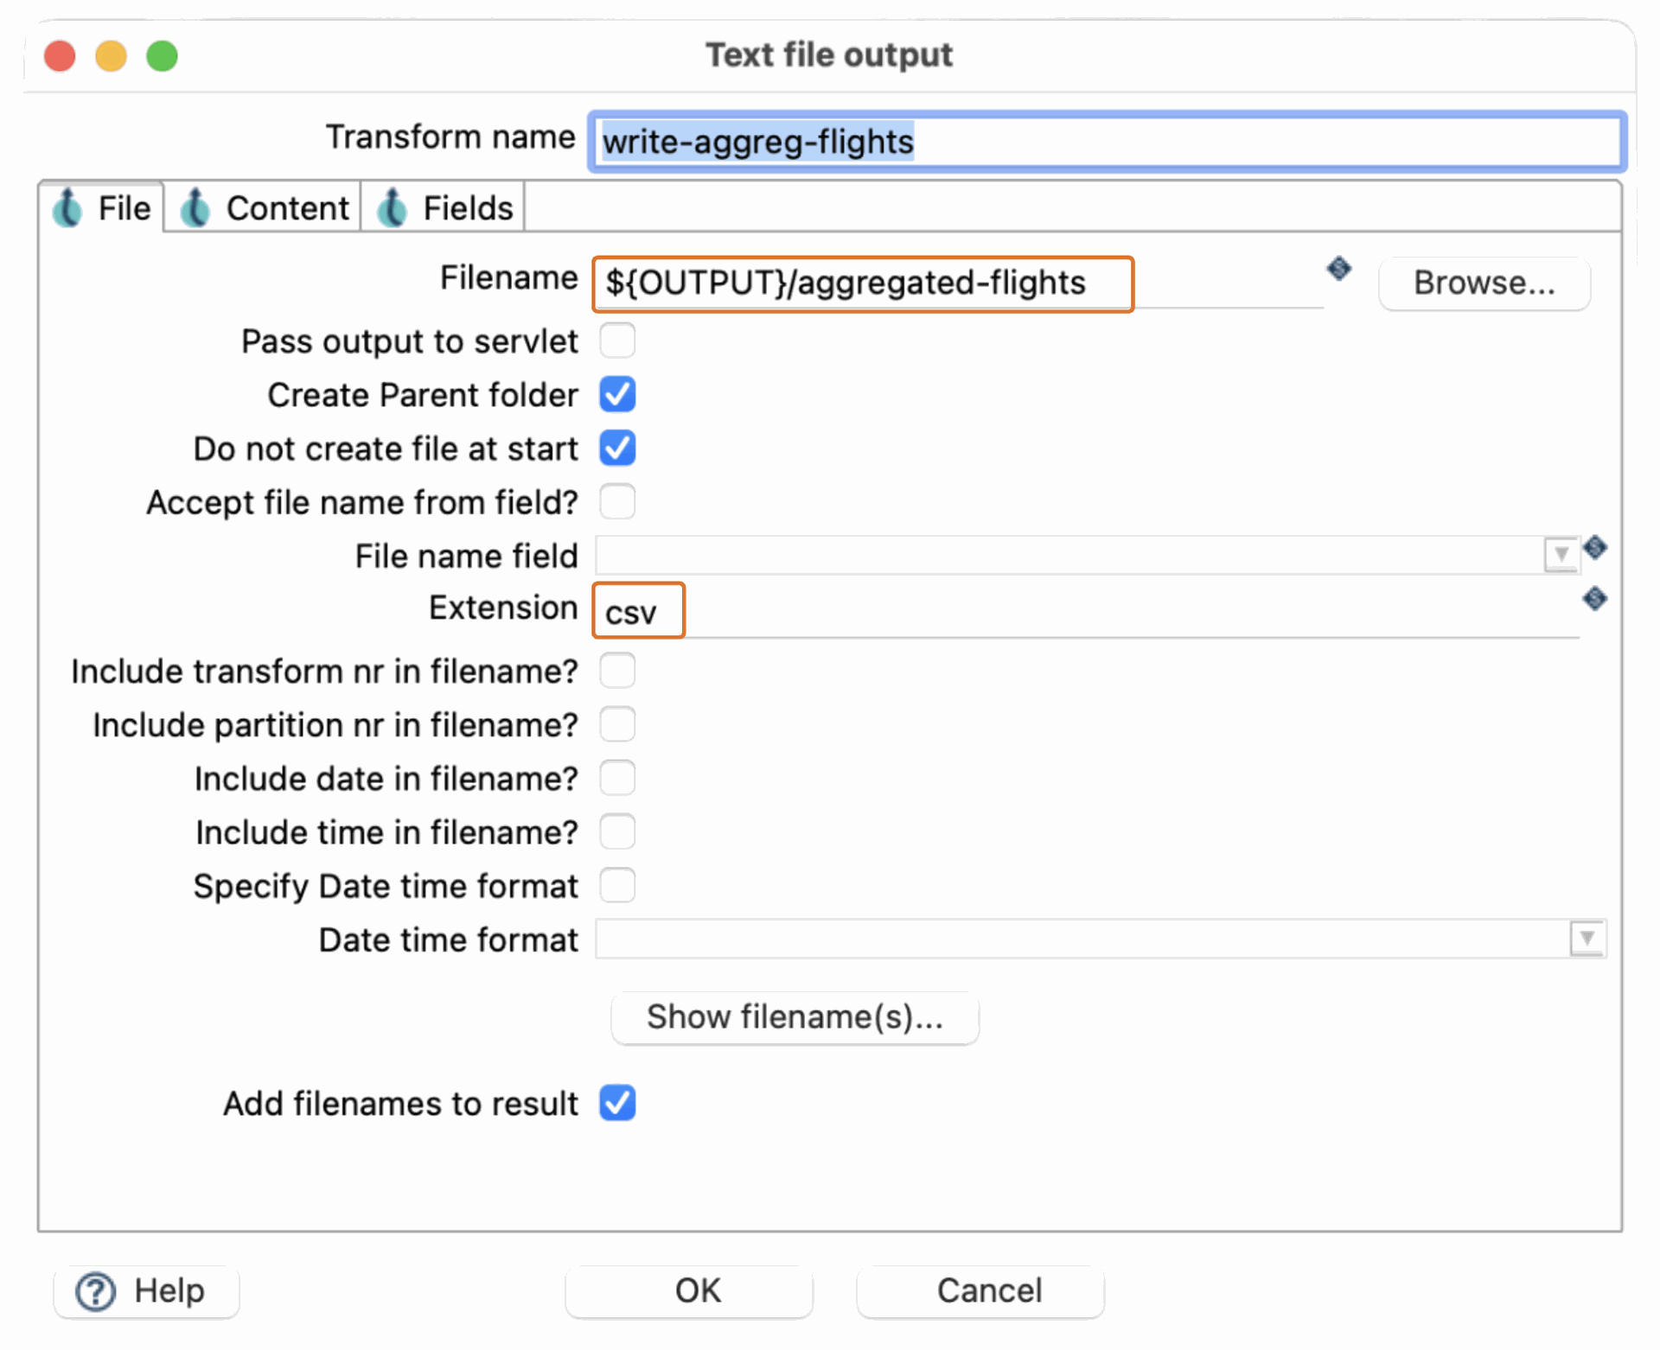Click the variable icon beside Extension field

point(1594,598)
